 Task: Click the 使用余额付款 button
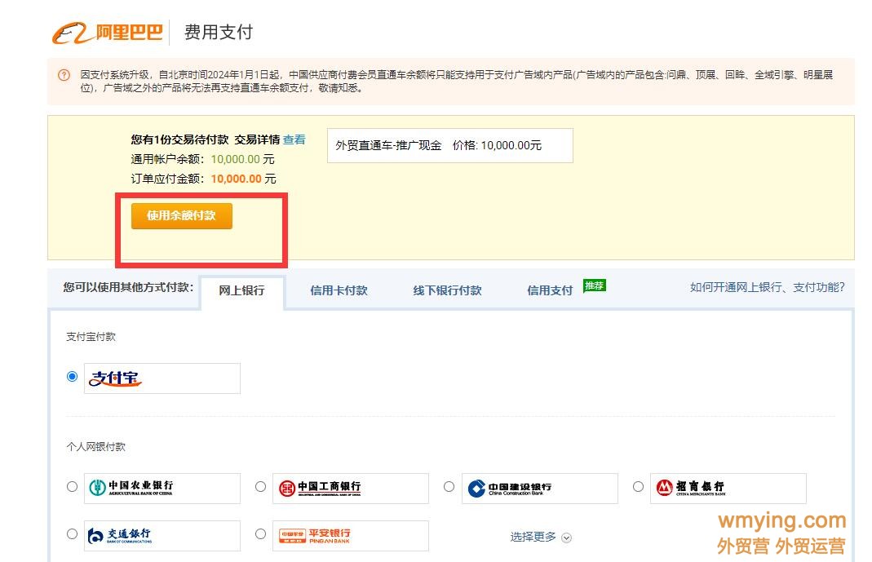pyautogui.click(x=181, y=215)
